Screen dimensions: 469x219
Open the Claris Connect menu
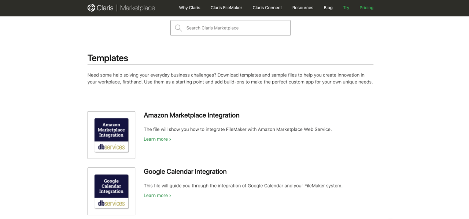[x=267, y=8]
